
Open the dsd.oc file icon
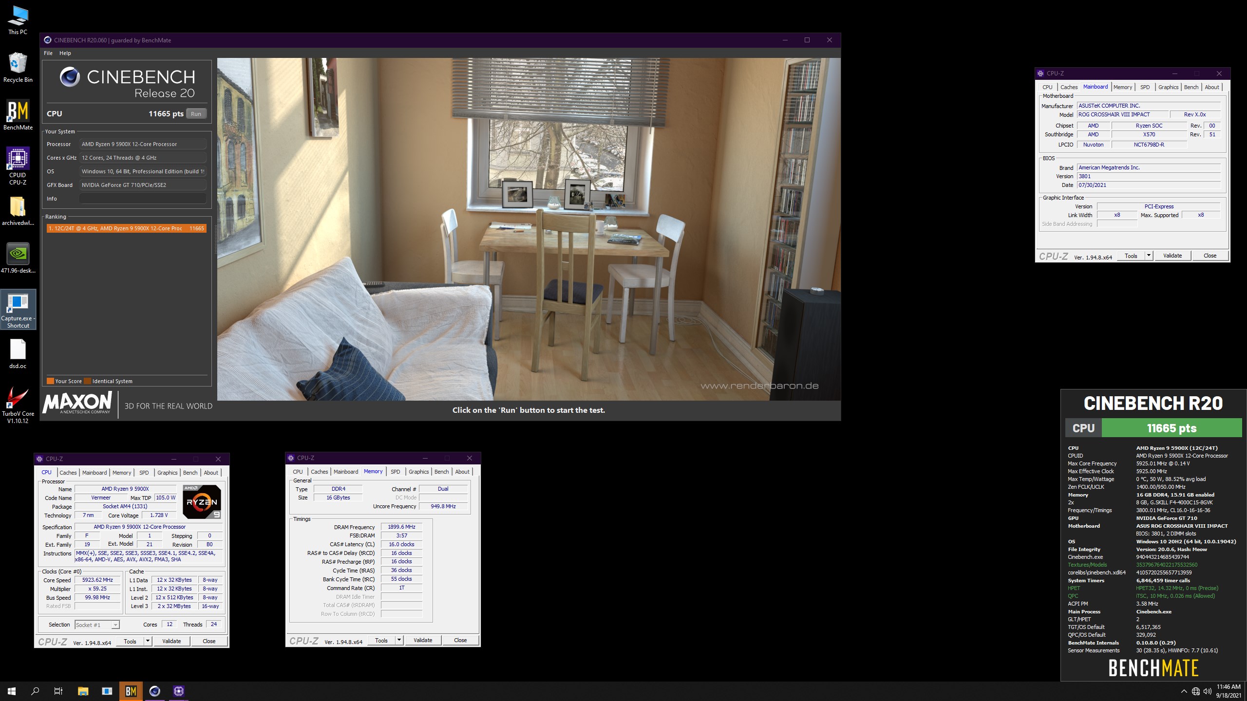pyautogui.click(x=18, y=353)
